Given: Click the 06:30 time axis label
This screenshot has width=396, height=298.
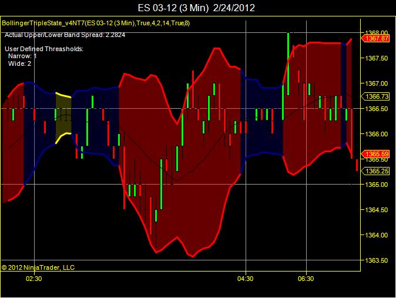Looking at the screenshot, I should click(306, 279).
